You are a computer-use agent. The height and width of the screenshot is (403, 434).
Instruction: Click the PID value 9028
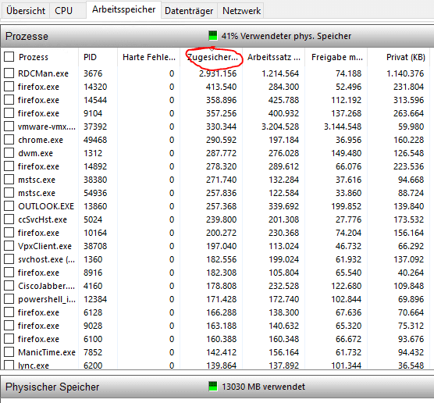pos(93,326)
